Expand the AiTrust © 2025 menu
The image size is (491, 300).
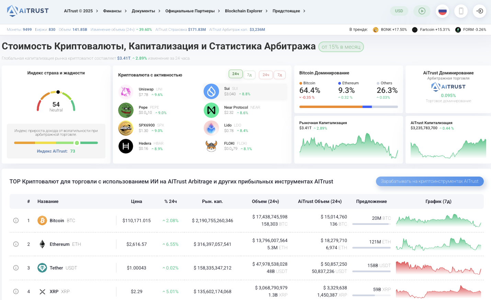[81, 11]
